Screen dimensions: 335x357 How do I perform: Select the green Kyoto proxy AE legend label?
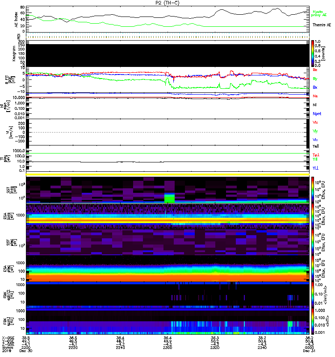pyautogui.click(x=319, y=13)
